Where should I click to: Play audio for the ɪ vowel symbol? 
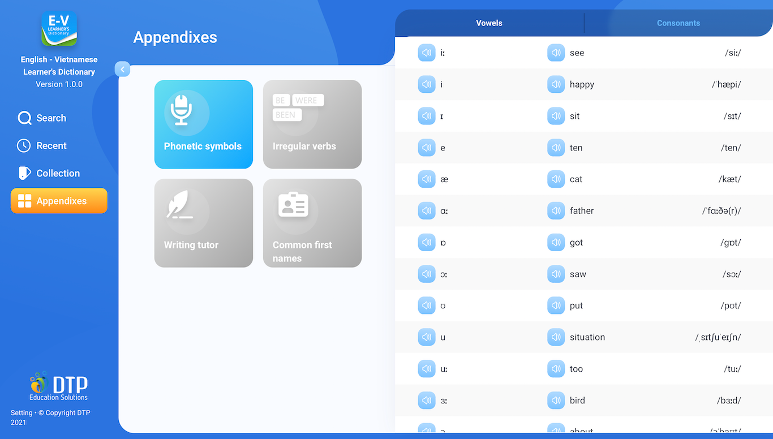click(427, 116)
